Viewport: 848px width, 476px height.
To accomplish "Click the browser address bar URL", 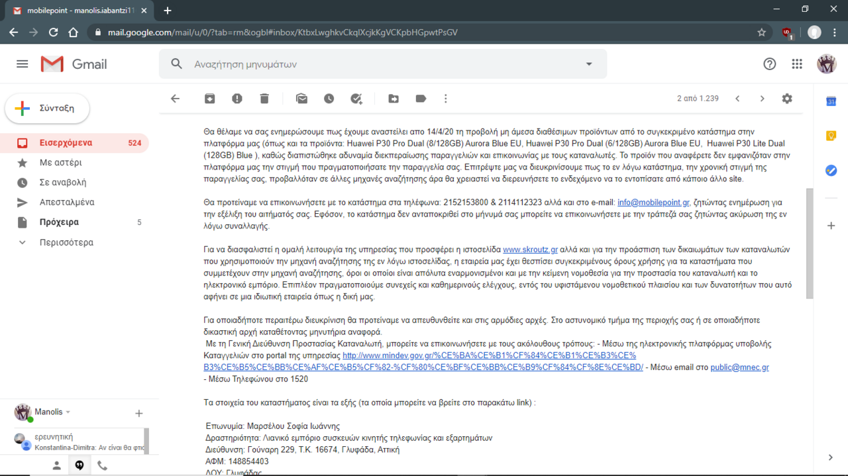I will [283, 32].
